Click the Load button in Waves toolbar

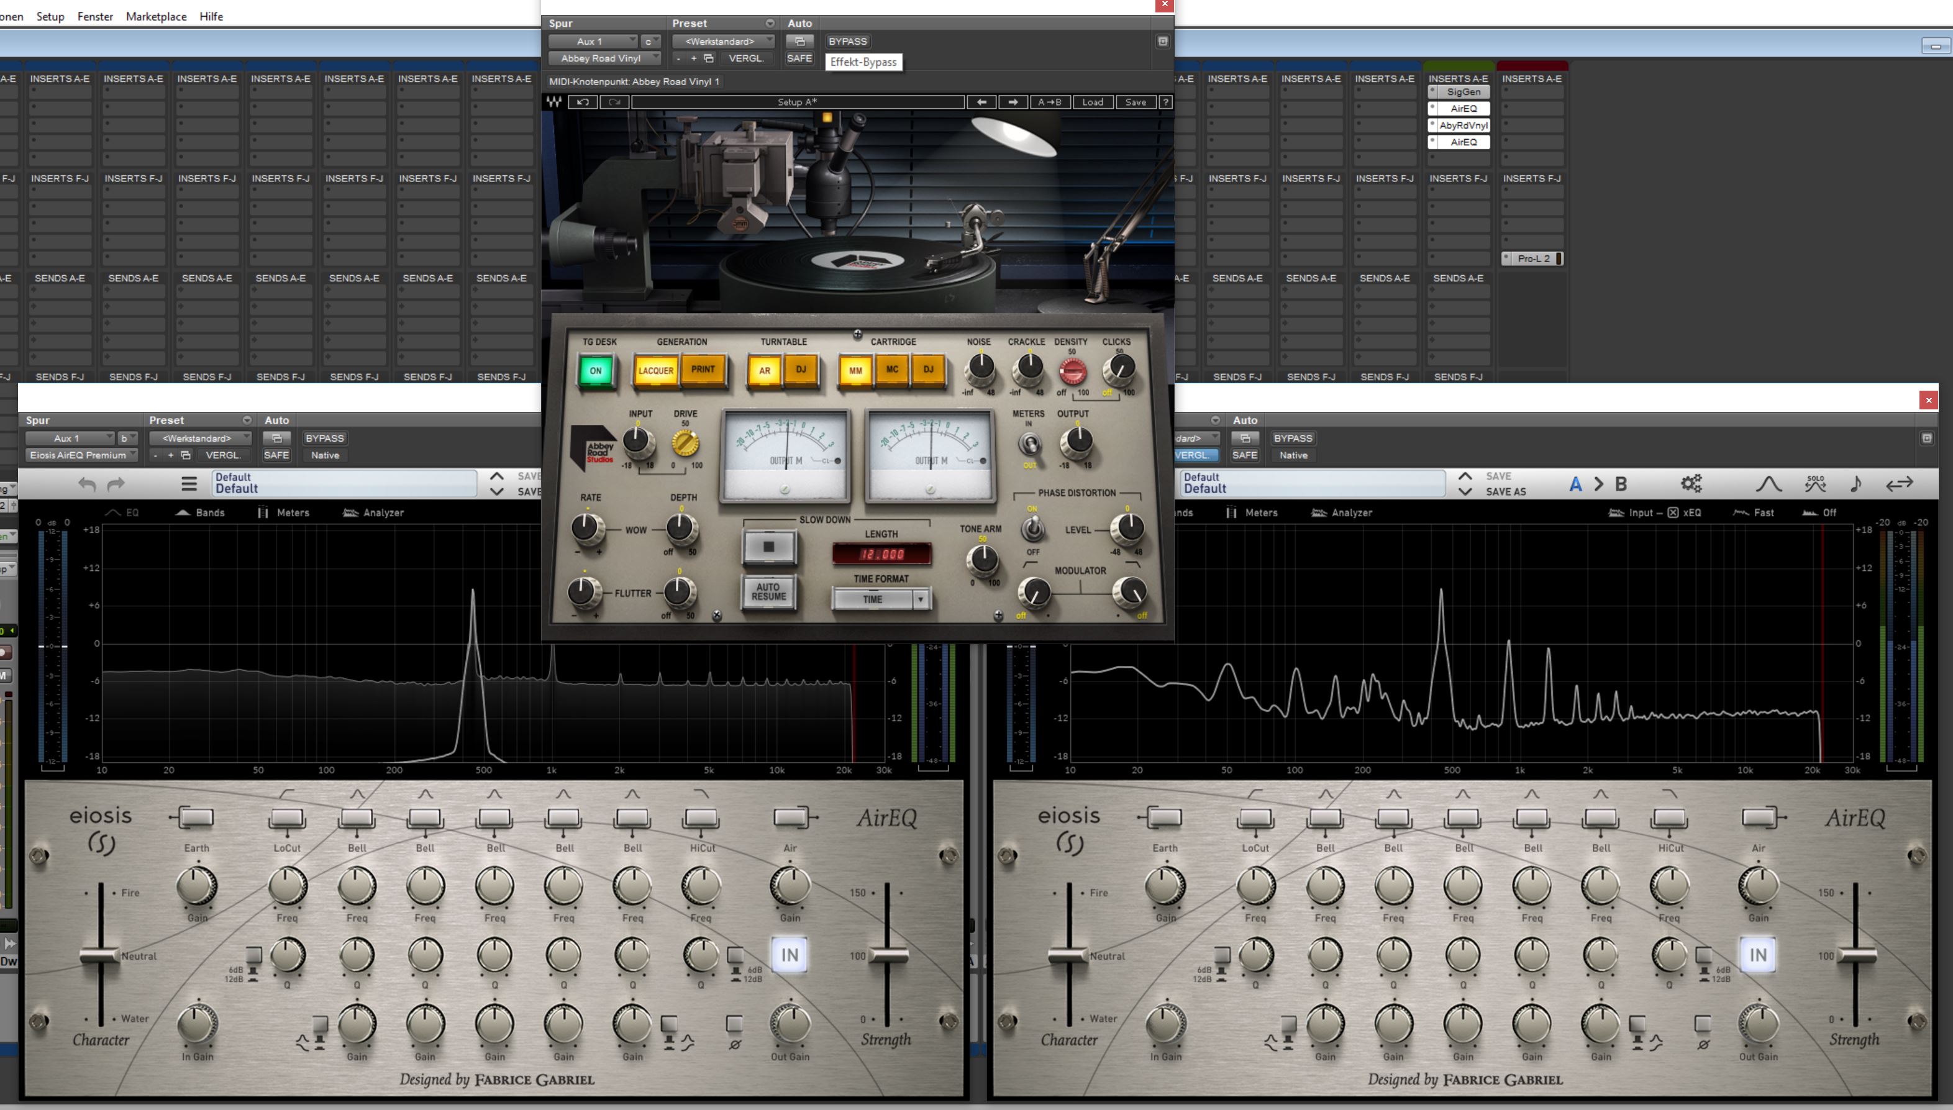tap(1093, 102)
